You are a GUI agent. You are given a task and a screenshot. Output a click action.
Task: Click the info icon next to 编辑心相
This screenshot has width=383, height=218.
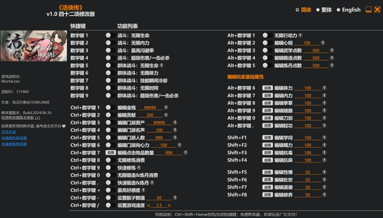[x=323, y=43]
